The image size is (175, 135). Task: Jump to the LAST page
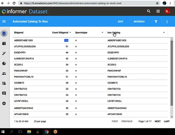tap(167, 121)
